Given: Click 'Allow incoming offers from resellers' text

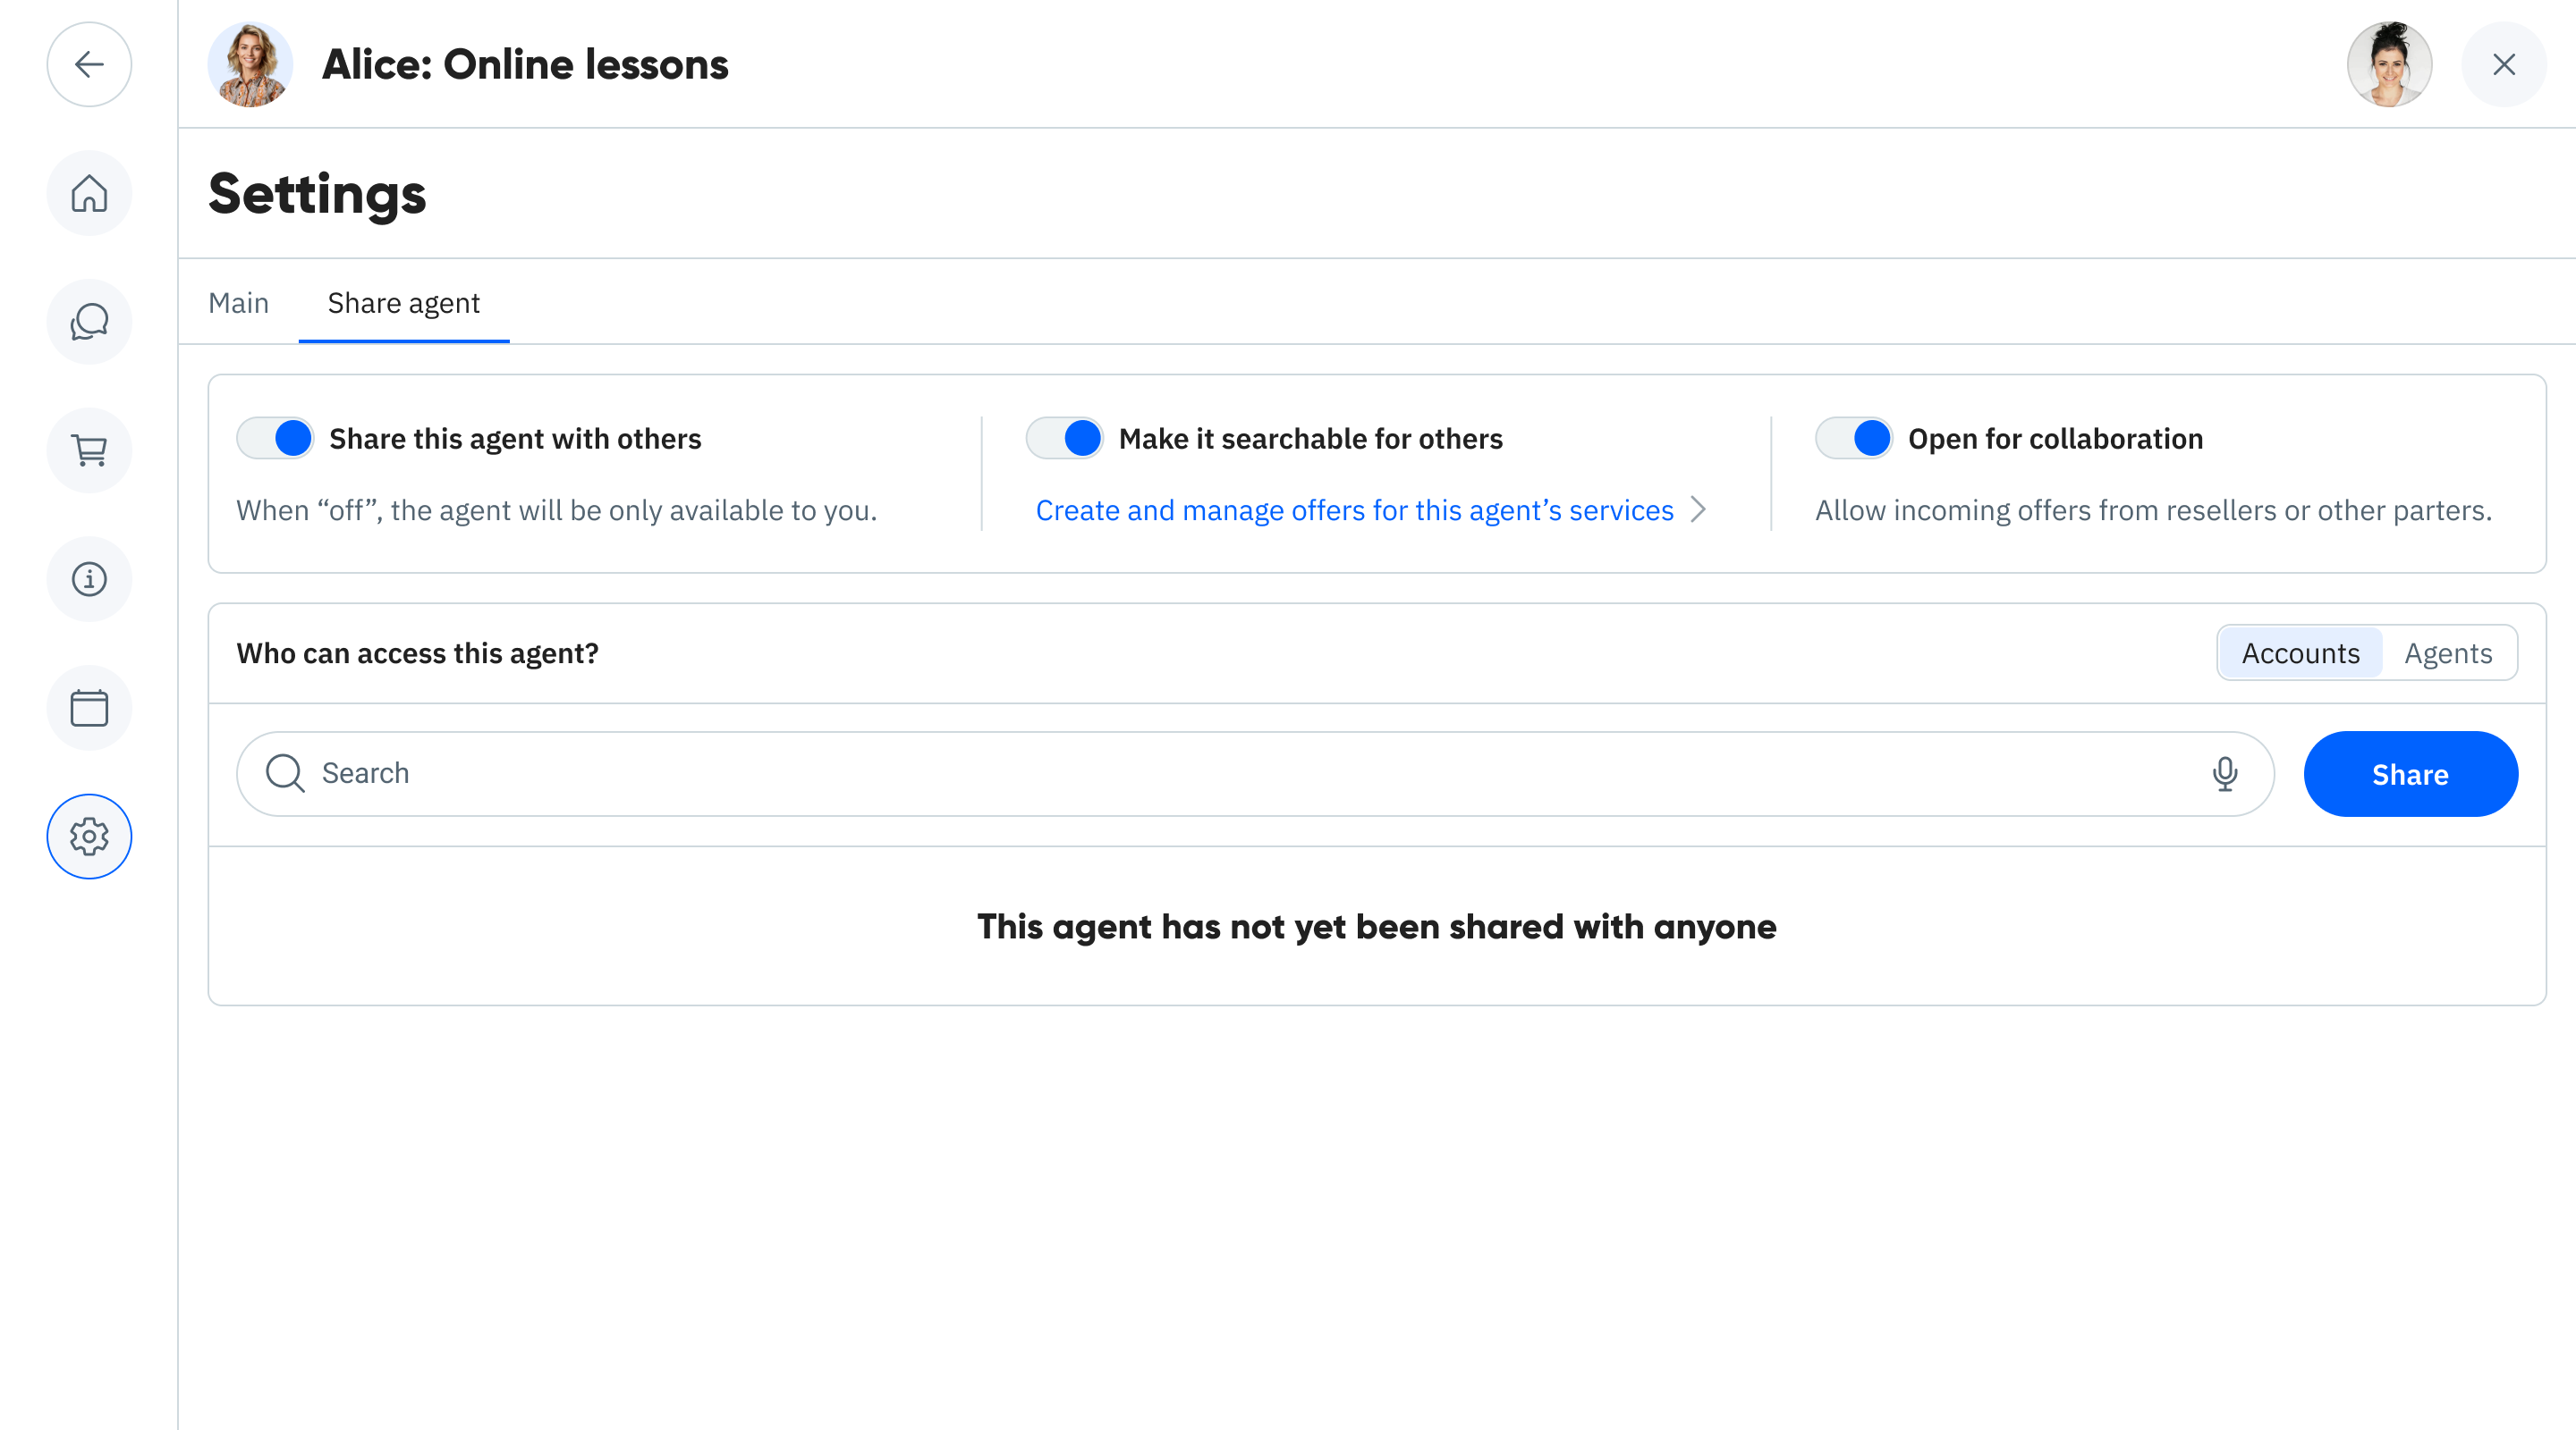Looking at the screenshot, I should pos(2154,510).
